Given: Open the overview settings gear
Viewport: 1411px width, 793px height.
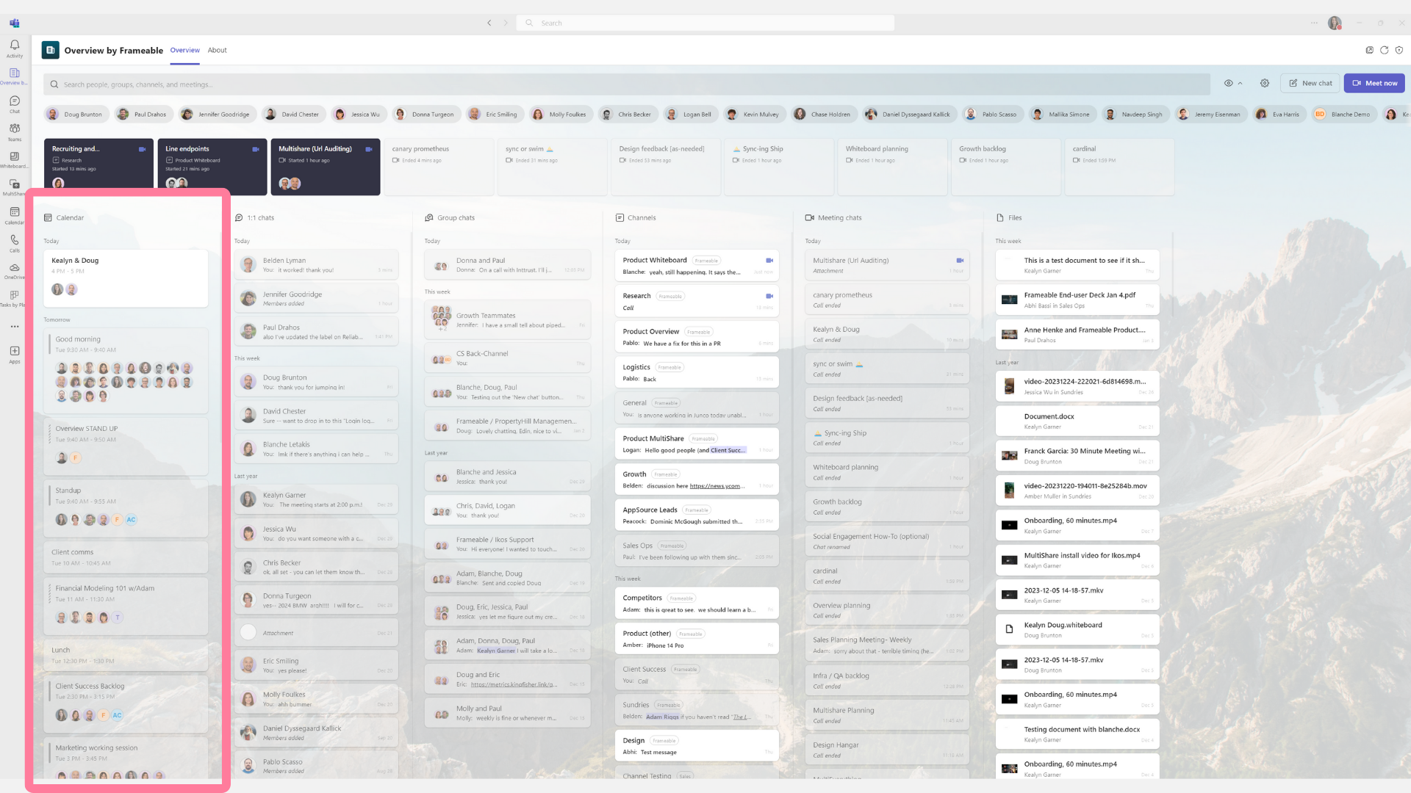Looking at the screenshot, I should click(x=1265, y=83).
